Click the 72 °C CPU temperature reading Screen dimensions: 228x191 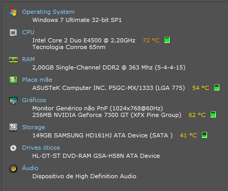(151, 40)
